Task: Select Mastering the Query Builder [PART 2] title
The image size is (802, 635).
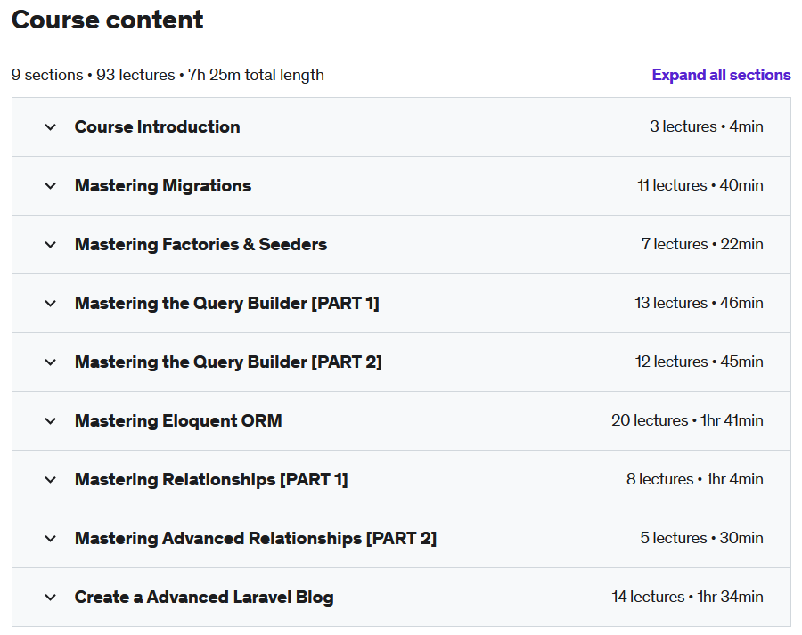Action: [228, 362]
